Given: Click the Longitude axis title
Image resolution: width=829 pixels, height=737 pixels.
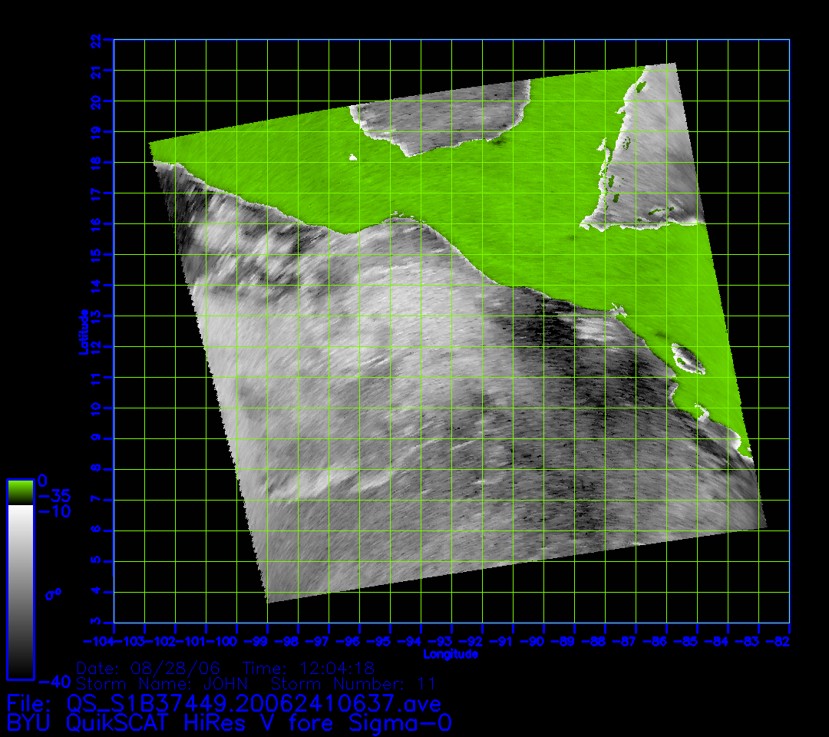Looking at the screenshot, I should [x=451, y=654].
